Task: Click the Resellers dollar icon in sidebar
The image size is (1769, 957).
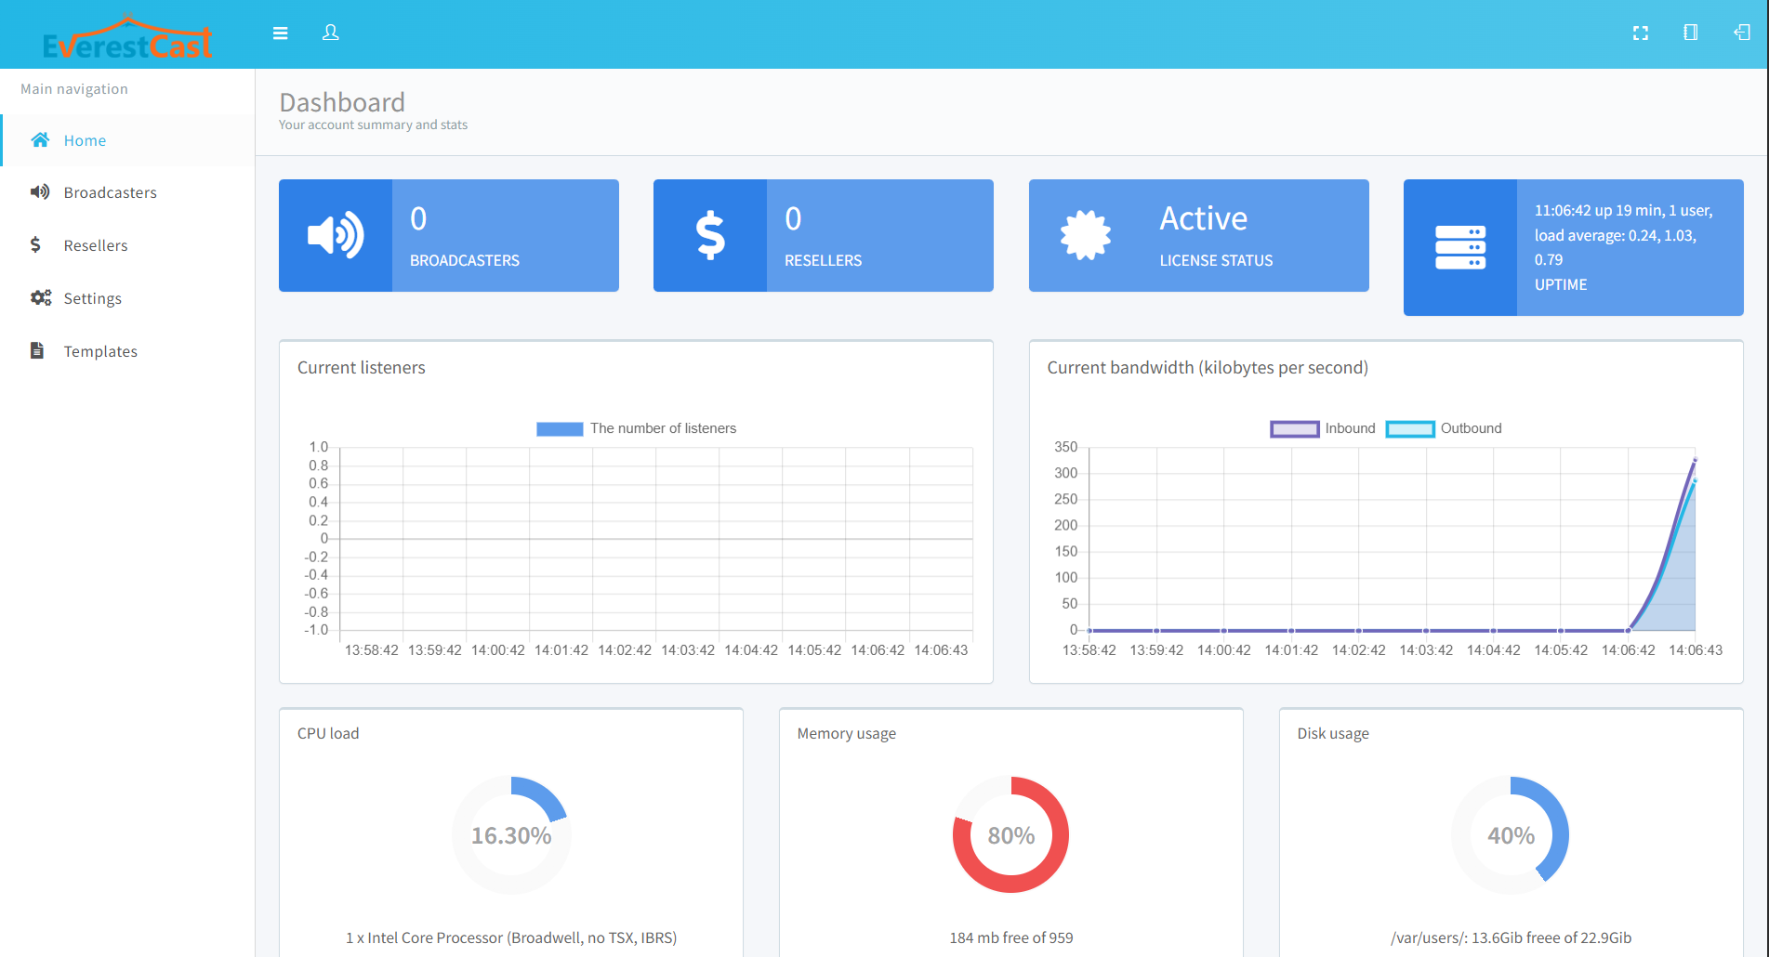Action: pyautogui.click(x=35, y=244)
